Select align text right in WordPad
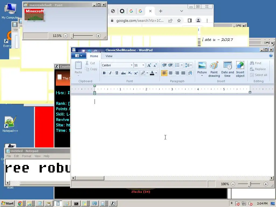 177,73
